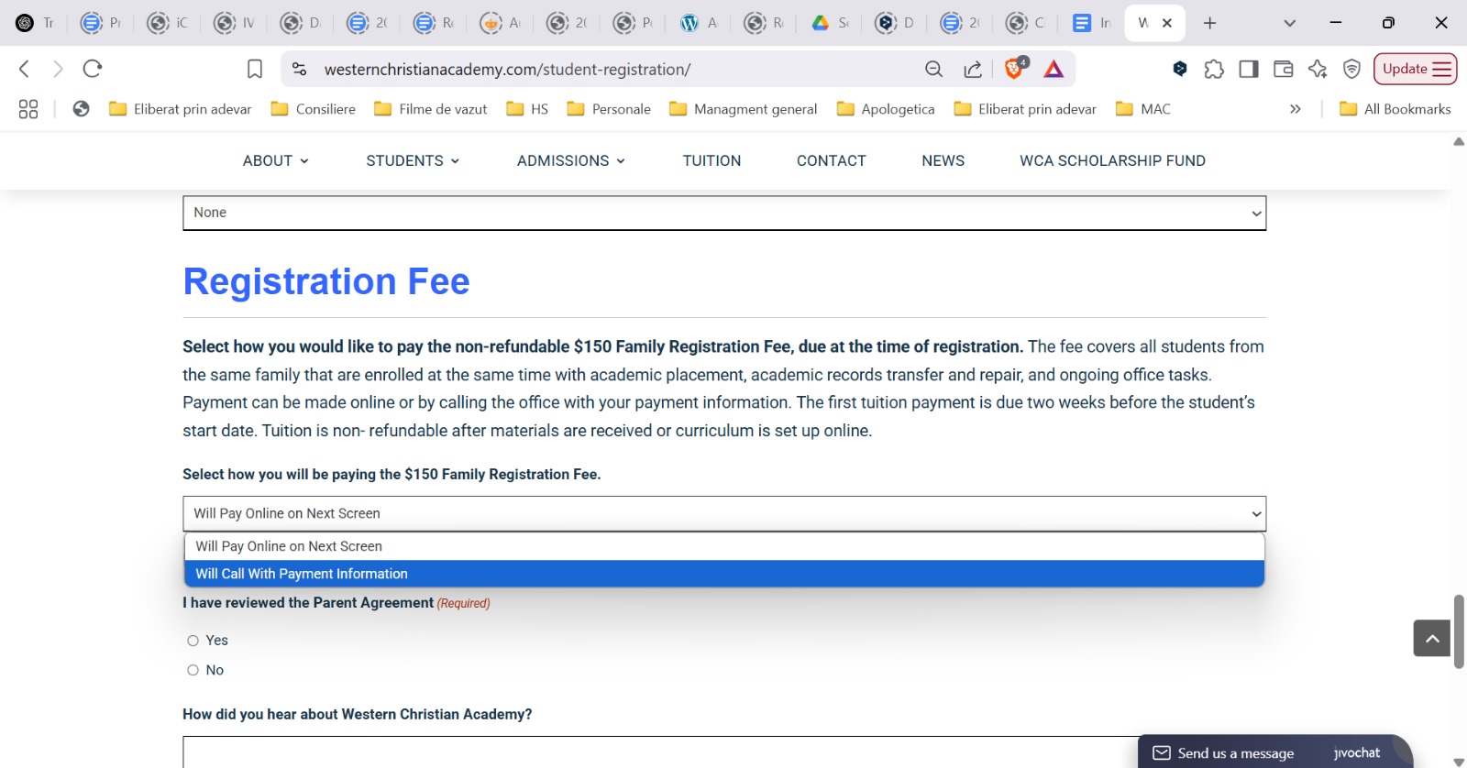The height and width of the screenshot is (768, 1467).
Task: Open the browser extensions puzzle icon
Action: pyautogui.click(x=1214, y=69)
